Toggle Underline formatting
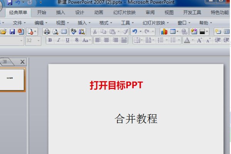Viewport: 231px width, 154px height. point(67,40)
